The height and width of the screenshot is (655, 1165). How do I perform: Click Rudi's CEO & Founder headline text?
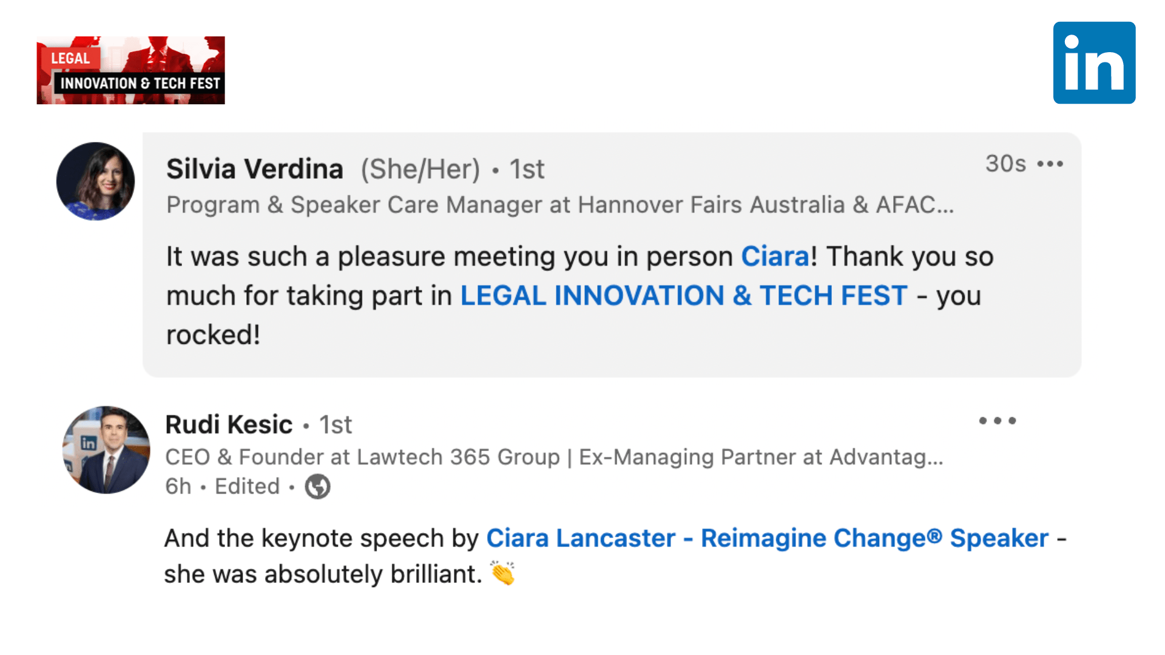pyautogui.click(x=553, y=457)
